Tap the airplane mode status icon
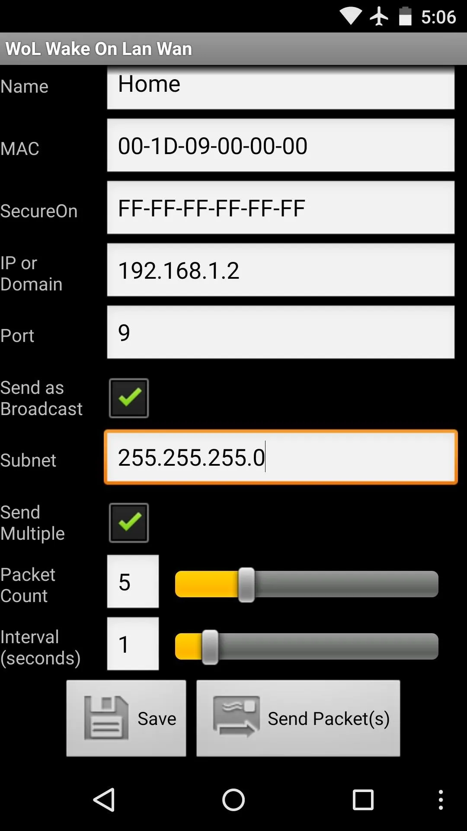This screenshot has height=831, width=467. 379,16
